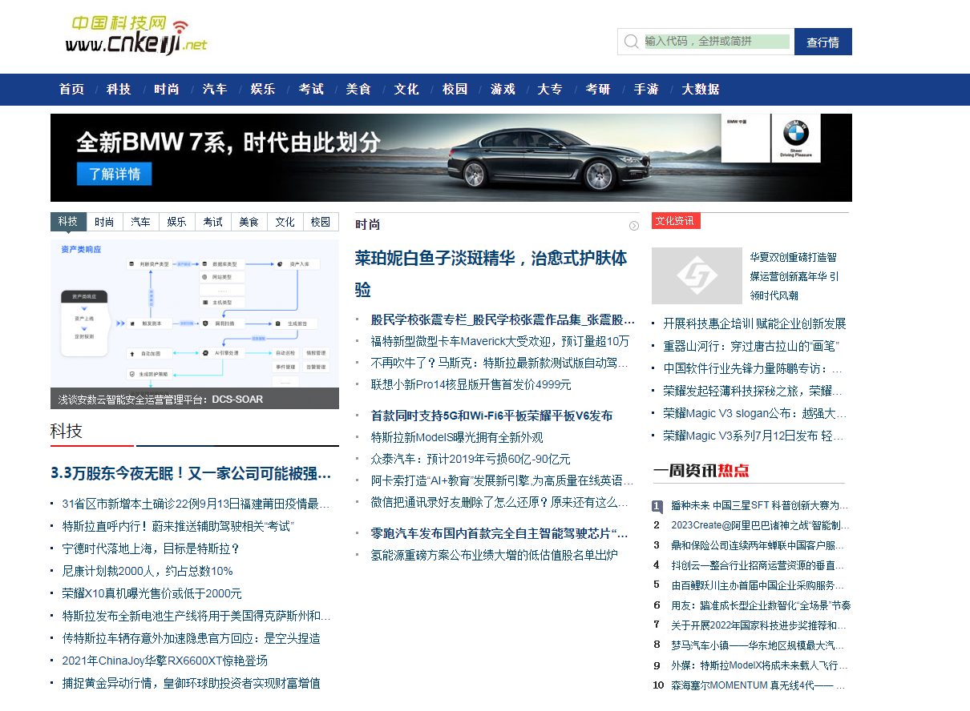Open 首款同时支持5G和Wi-Fi6平板 article
This screenshot has height=711, width=970.
click(x=491, y=416)
